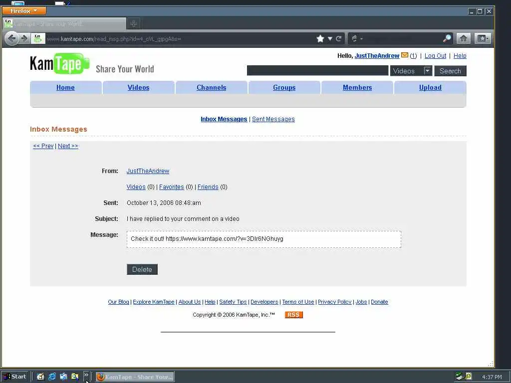Open the Privacy Policy footer link

click(335, 302)
